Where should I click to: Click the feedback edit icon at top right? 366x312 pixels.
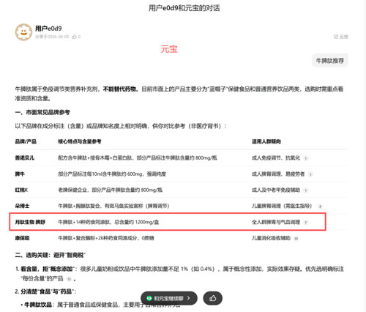[x=336, y=37]
